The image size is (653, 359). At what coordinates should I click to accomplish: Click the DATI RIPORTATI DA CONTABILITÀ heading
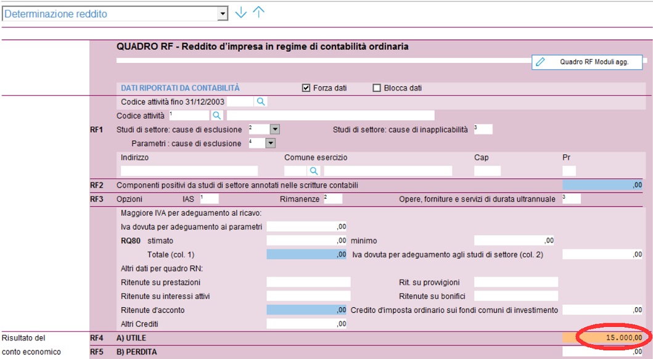point(180,88)
